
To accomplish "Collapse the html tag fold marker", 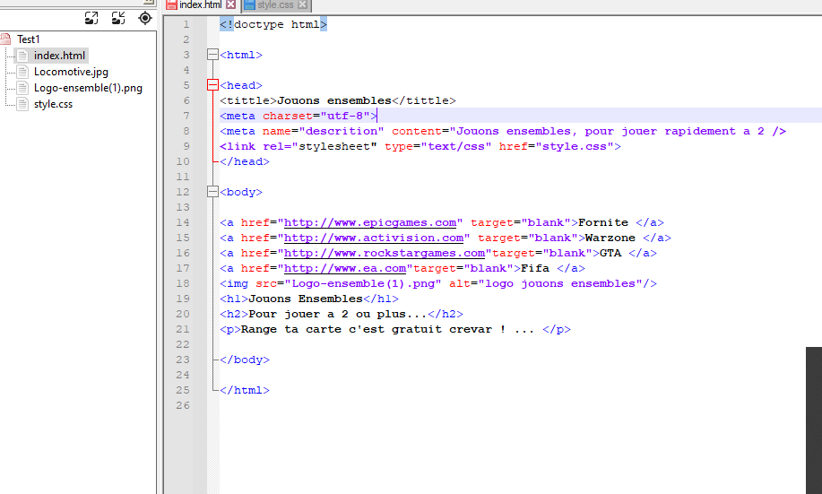I will pos(212,55).
